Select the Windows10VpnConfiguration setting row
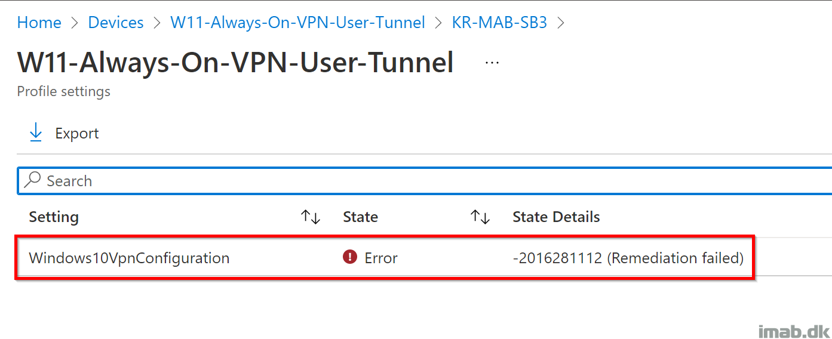 click(x=385, y=258)
